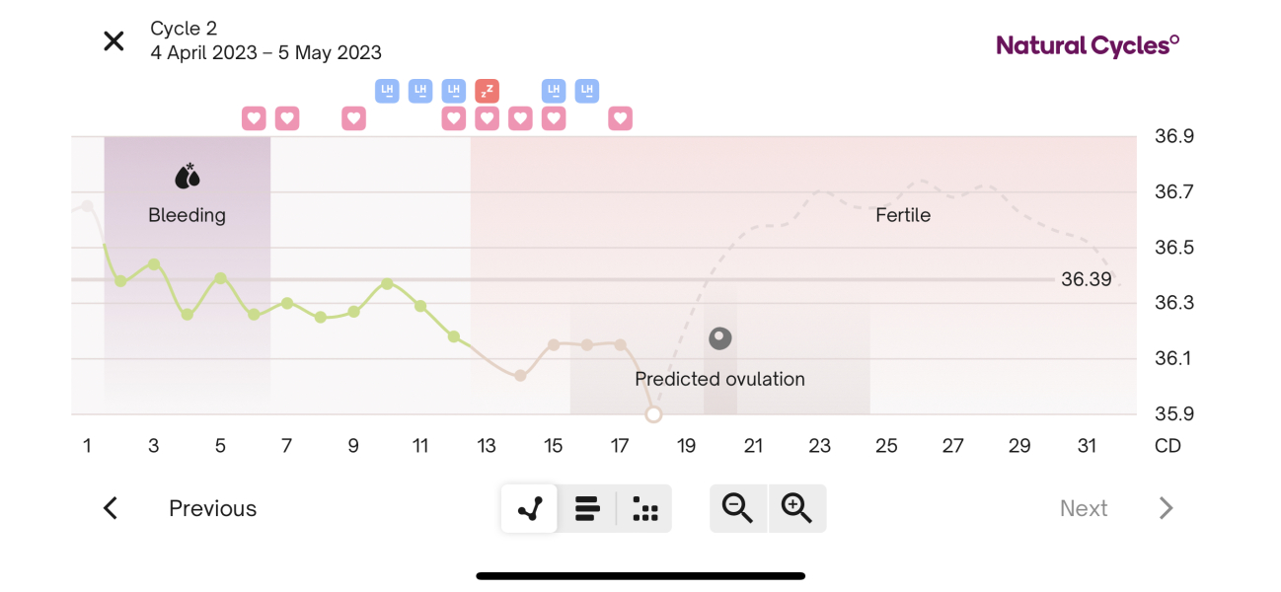The image size is (1281, 592).
Task: Zoom in on the temperature chart
Action: (x=796, y=508)
